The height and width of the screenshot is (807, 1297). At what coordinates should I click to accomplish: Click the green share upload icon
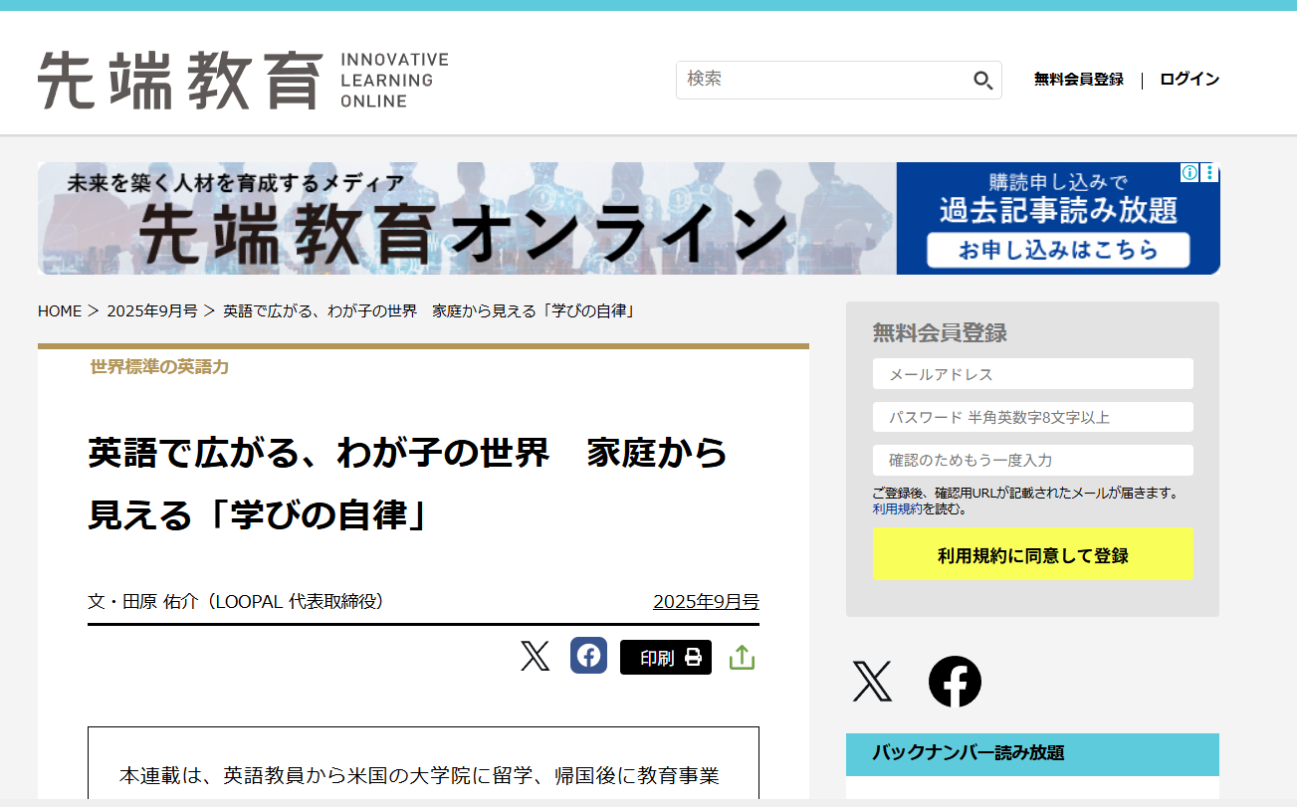pos(742,658)
